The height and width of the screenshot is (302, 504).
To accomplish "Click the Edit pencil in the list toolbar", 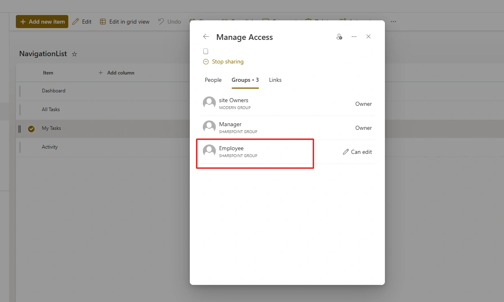I will pyautogui.click(x=82, y=22).
